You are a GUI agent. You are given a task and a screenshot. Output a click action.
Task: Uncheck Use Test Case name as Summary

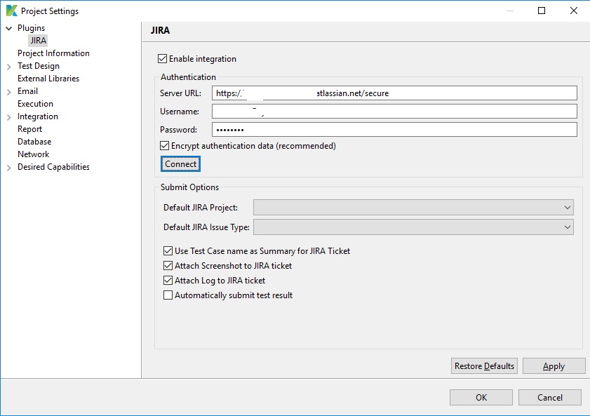tap(168, 250)
